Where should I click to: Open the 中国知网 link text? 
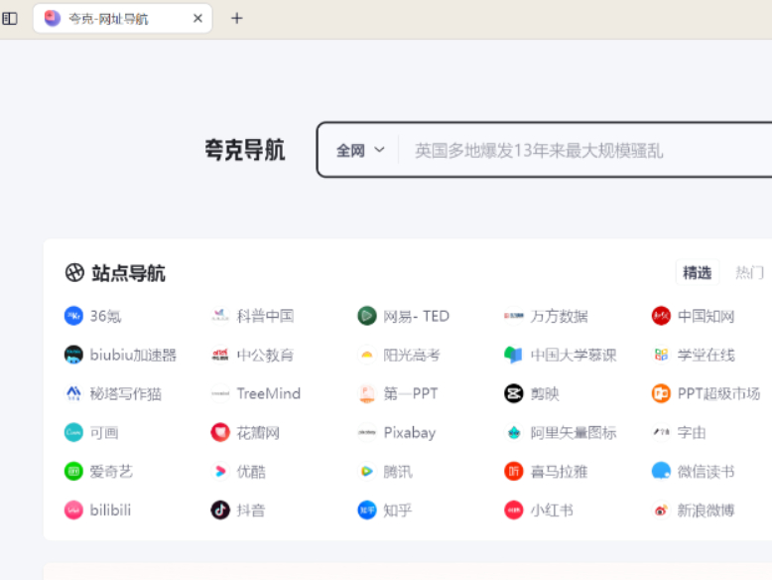coord(707,316)
